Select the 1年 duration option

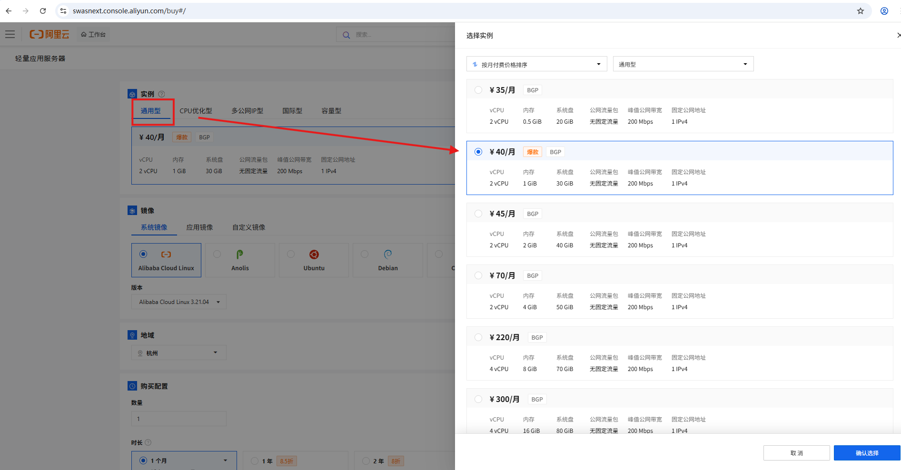click(x=295, y=460)
